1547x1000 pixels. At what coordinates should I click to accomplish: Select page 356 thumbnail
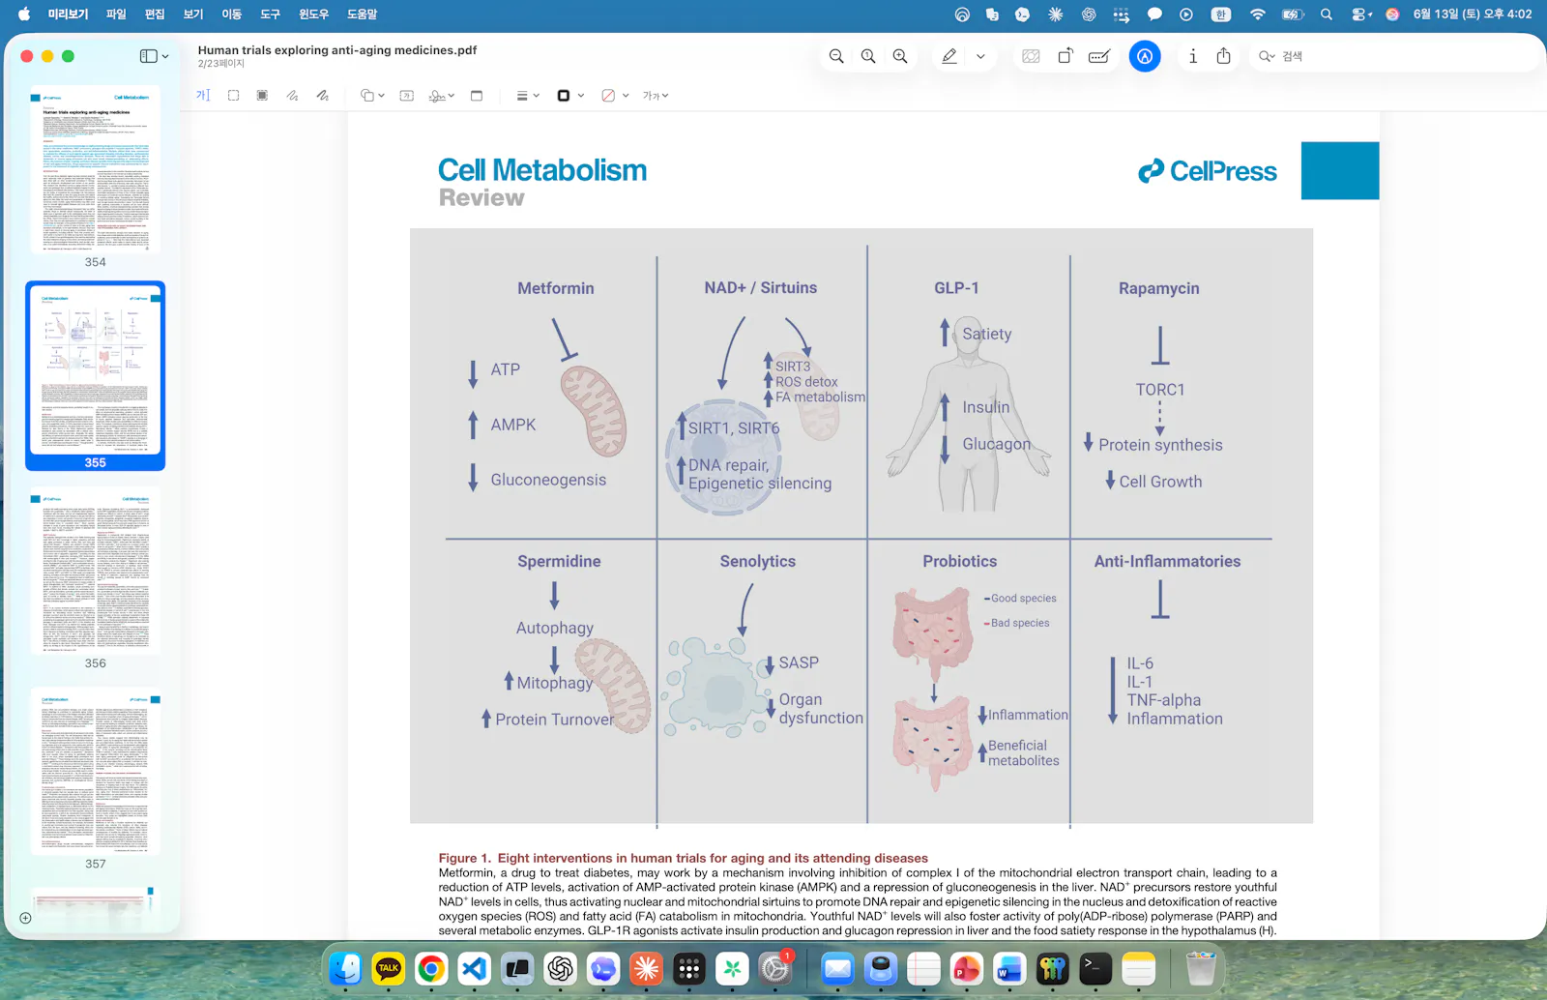point(96,571)
